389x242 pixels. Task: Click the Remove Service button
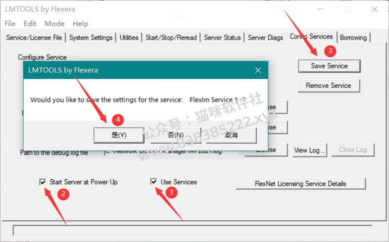[328, 86]
